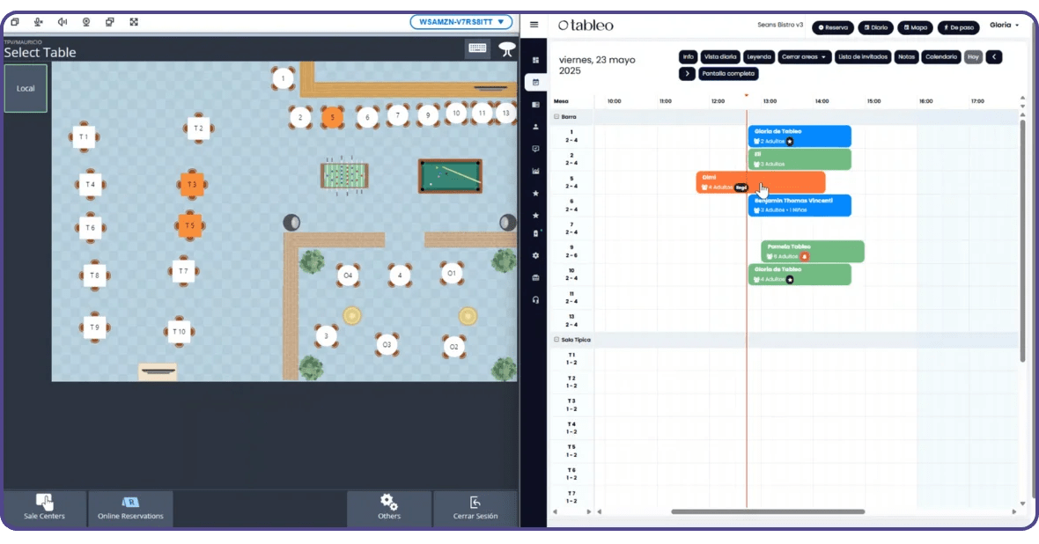This screenshot has width=1039, height=544.
Task: Go to previous day arrow button
Action: tap(994, 57)
